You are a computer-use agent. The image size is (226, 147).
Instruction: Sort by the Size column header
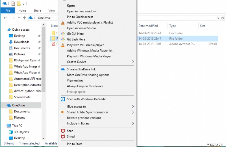203,26
